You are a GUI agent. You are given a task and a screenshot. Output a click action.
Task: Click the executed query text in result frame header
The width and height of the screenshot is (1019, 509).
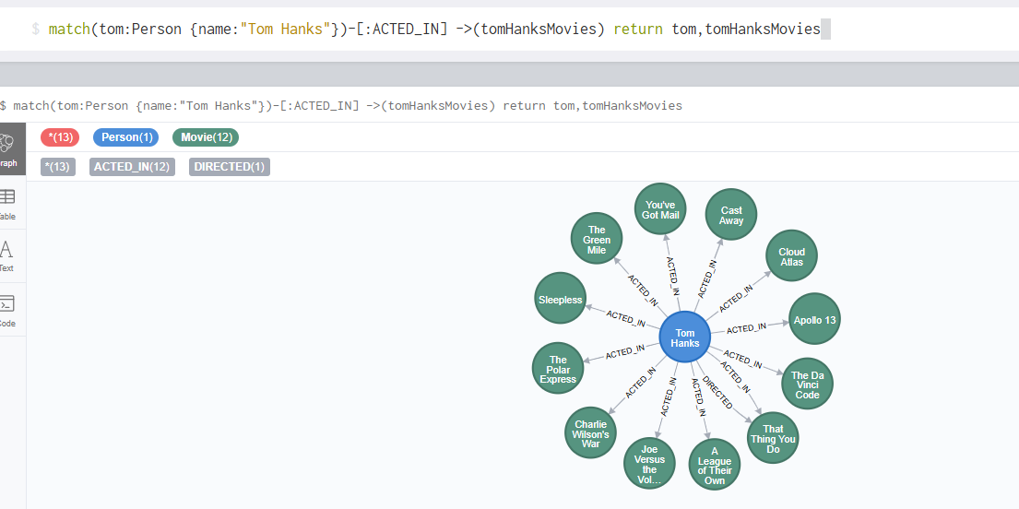point(348,106)
